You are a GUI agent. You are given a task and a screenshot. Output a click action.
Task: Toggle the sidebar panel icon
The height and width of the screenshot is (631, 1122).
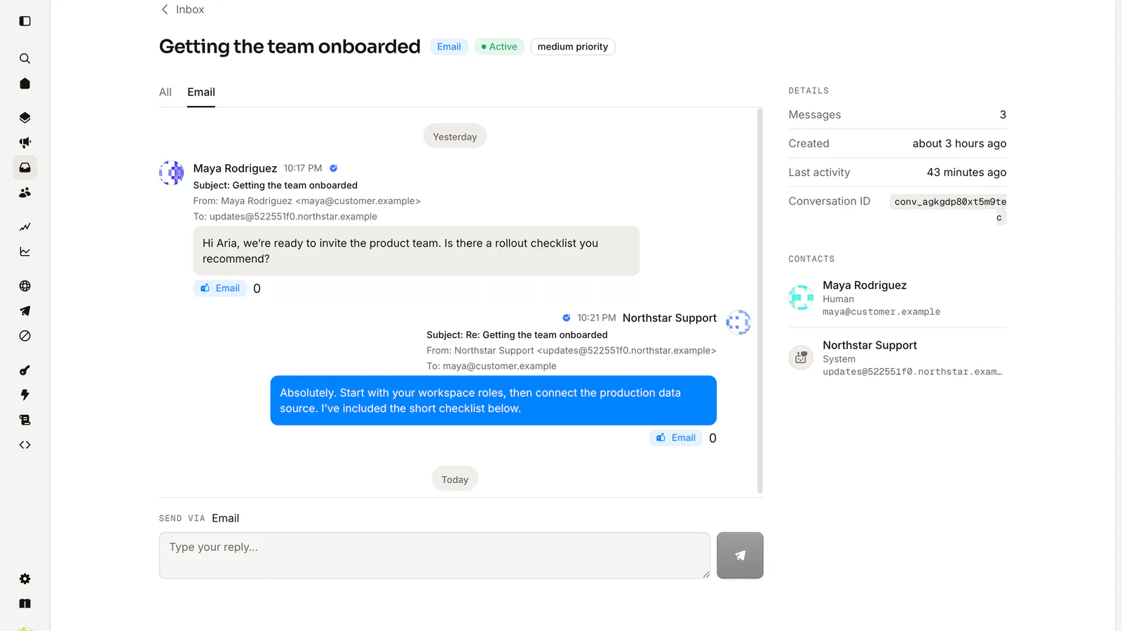25,21
